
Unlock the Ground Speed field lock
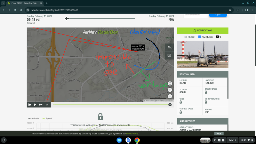[206, 92]
